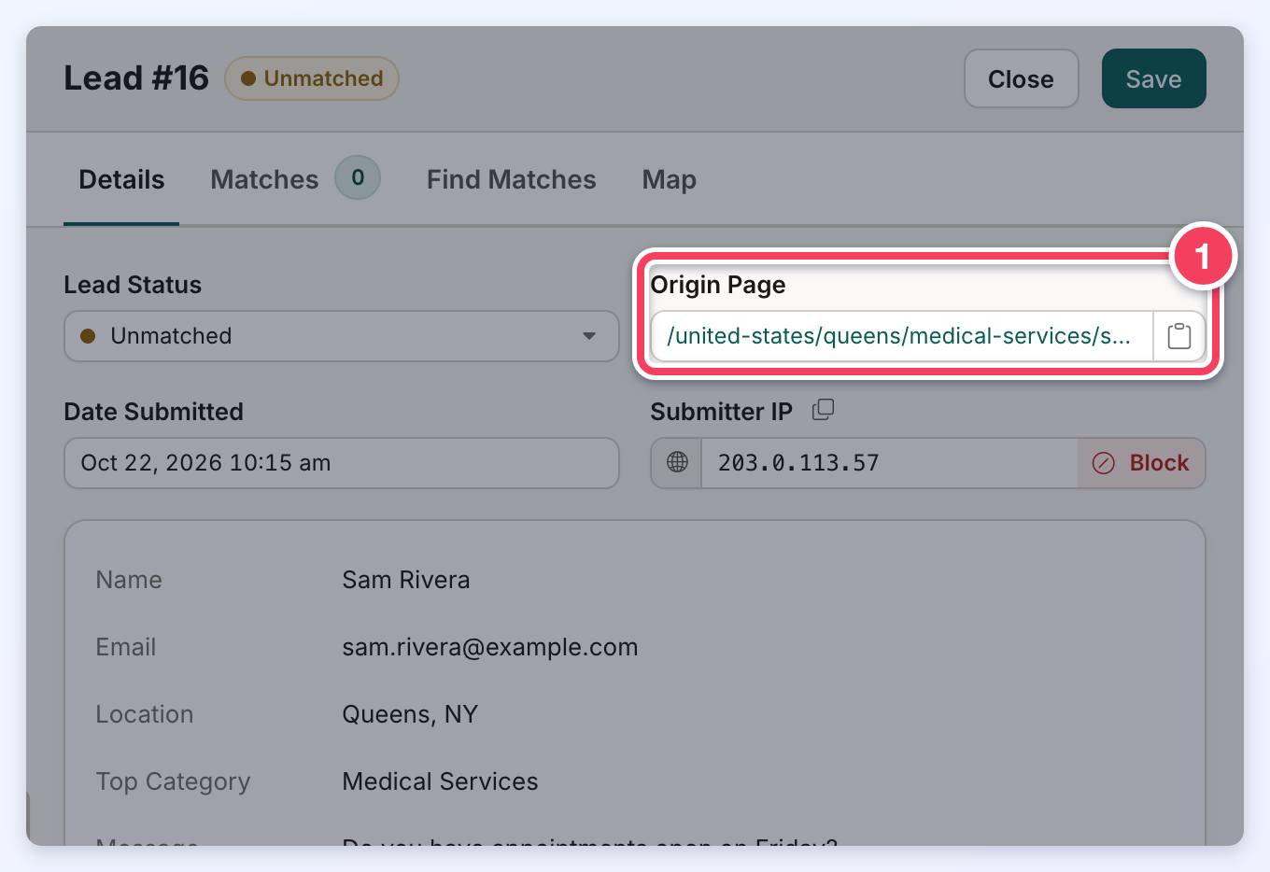Click the Top Category field label
The height and width of the screenshot is (872, 1270).
click(174, 781)
